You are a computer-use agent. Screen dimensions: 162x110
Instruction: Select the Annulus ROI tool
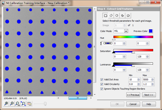tap(123, 15)
